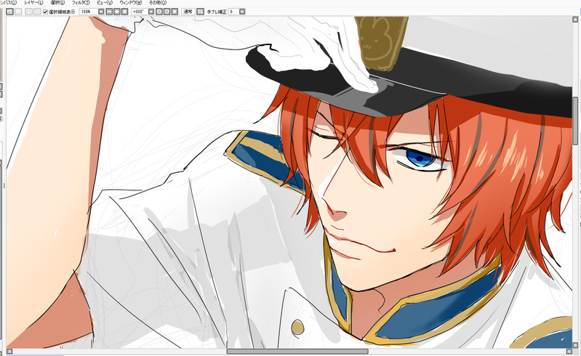
Task: Click the horizontal scrollbar thumb
Action: tap(297, 351)
